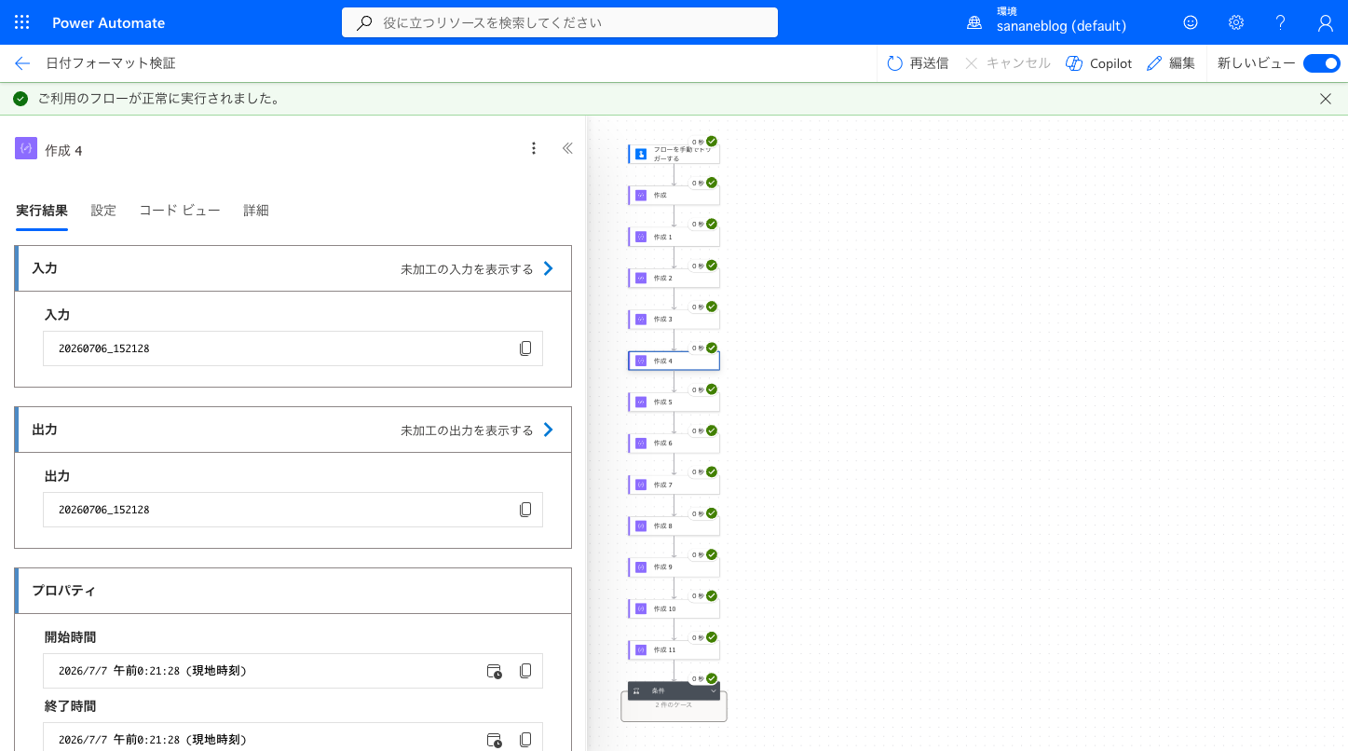Toggle the 新しいビュー switch off
The height and width of the screenshot is (751, 1348).
tap(1321, 63)
